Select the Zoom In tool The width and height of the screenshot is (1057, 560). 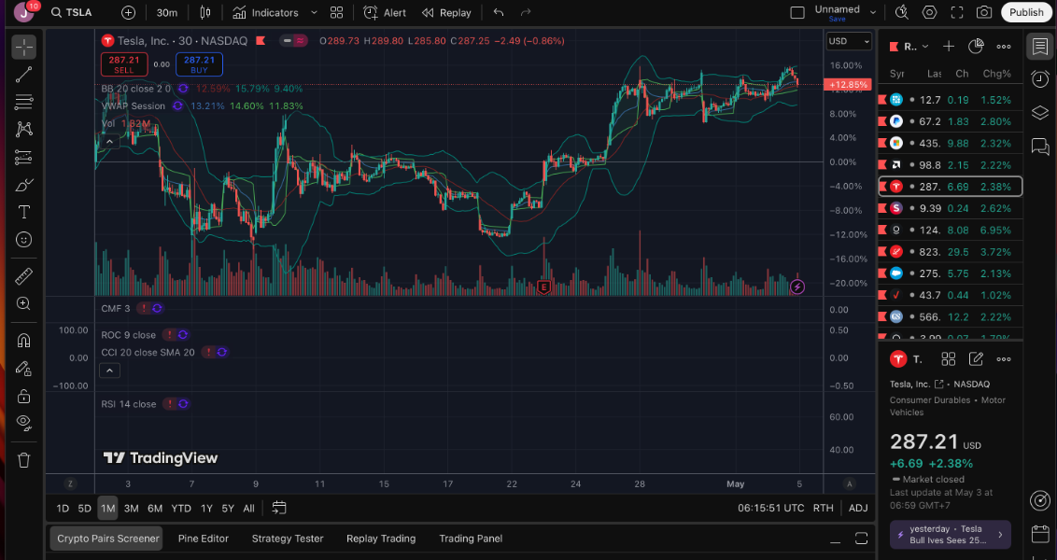23,304
